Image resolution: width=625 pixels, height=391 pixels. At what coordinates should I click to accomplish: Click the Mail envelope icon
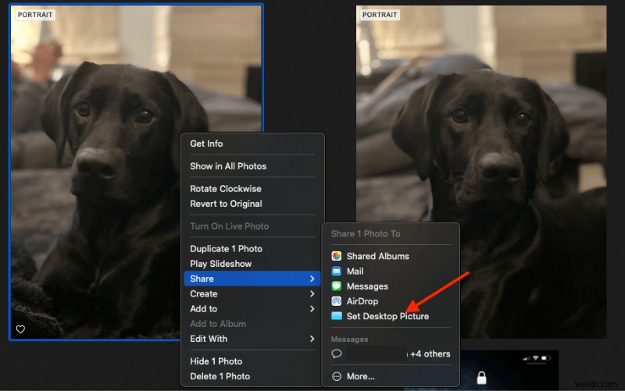(337, 271)
